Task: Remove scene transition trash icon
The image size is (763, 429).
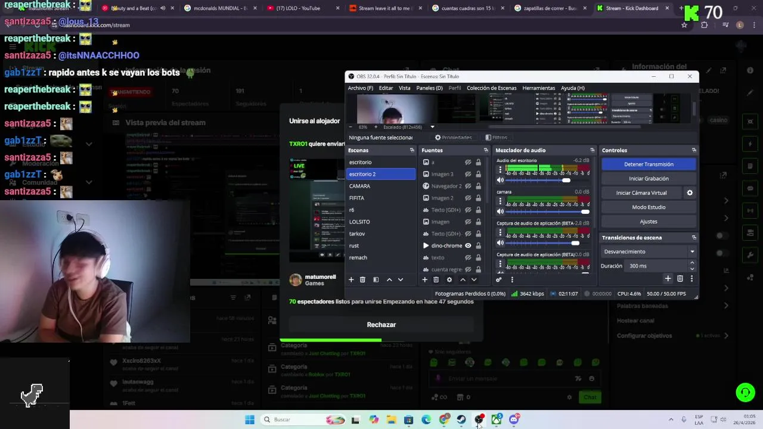Action: coord(680,278)
